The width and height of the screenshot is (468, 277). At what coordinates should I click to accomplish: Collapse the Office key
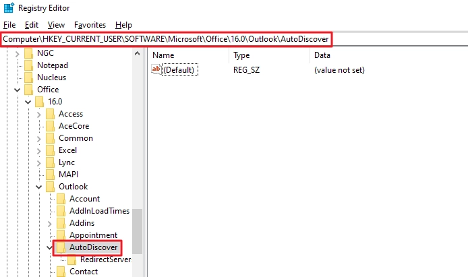(x=18, y=90)
